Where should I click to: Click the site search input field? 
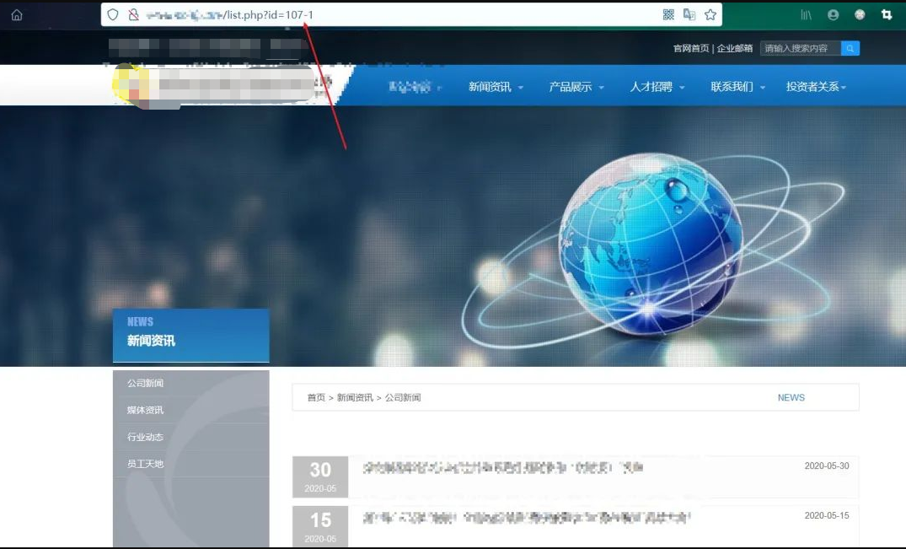point(800,49)
